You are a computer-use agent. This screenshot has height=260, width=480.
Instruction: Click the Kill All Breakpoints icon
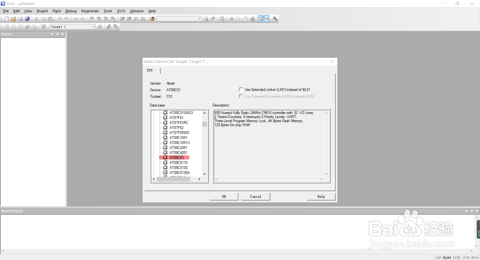coord(252,19)
